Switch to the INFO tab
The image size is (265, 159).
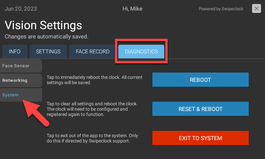click(15, 52)
